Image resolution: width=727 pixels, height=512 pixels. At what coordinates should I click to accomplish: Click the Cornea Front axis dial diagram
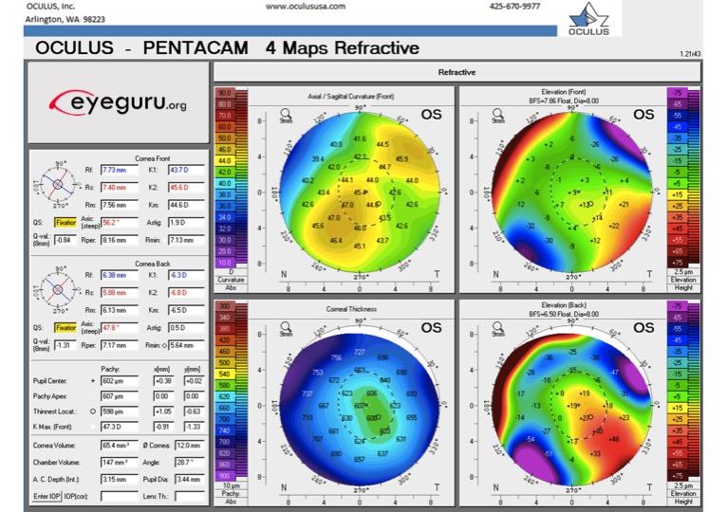(58, 184)
